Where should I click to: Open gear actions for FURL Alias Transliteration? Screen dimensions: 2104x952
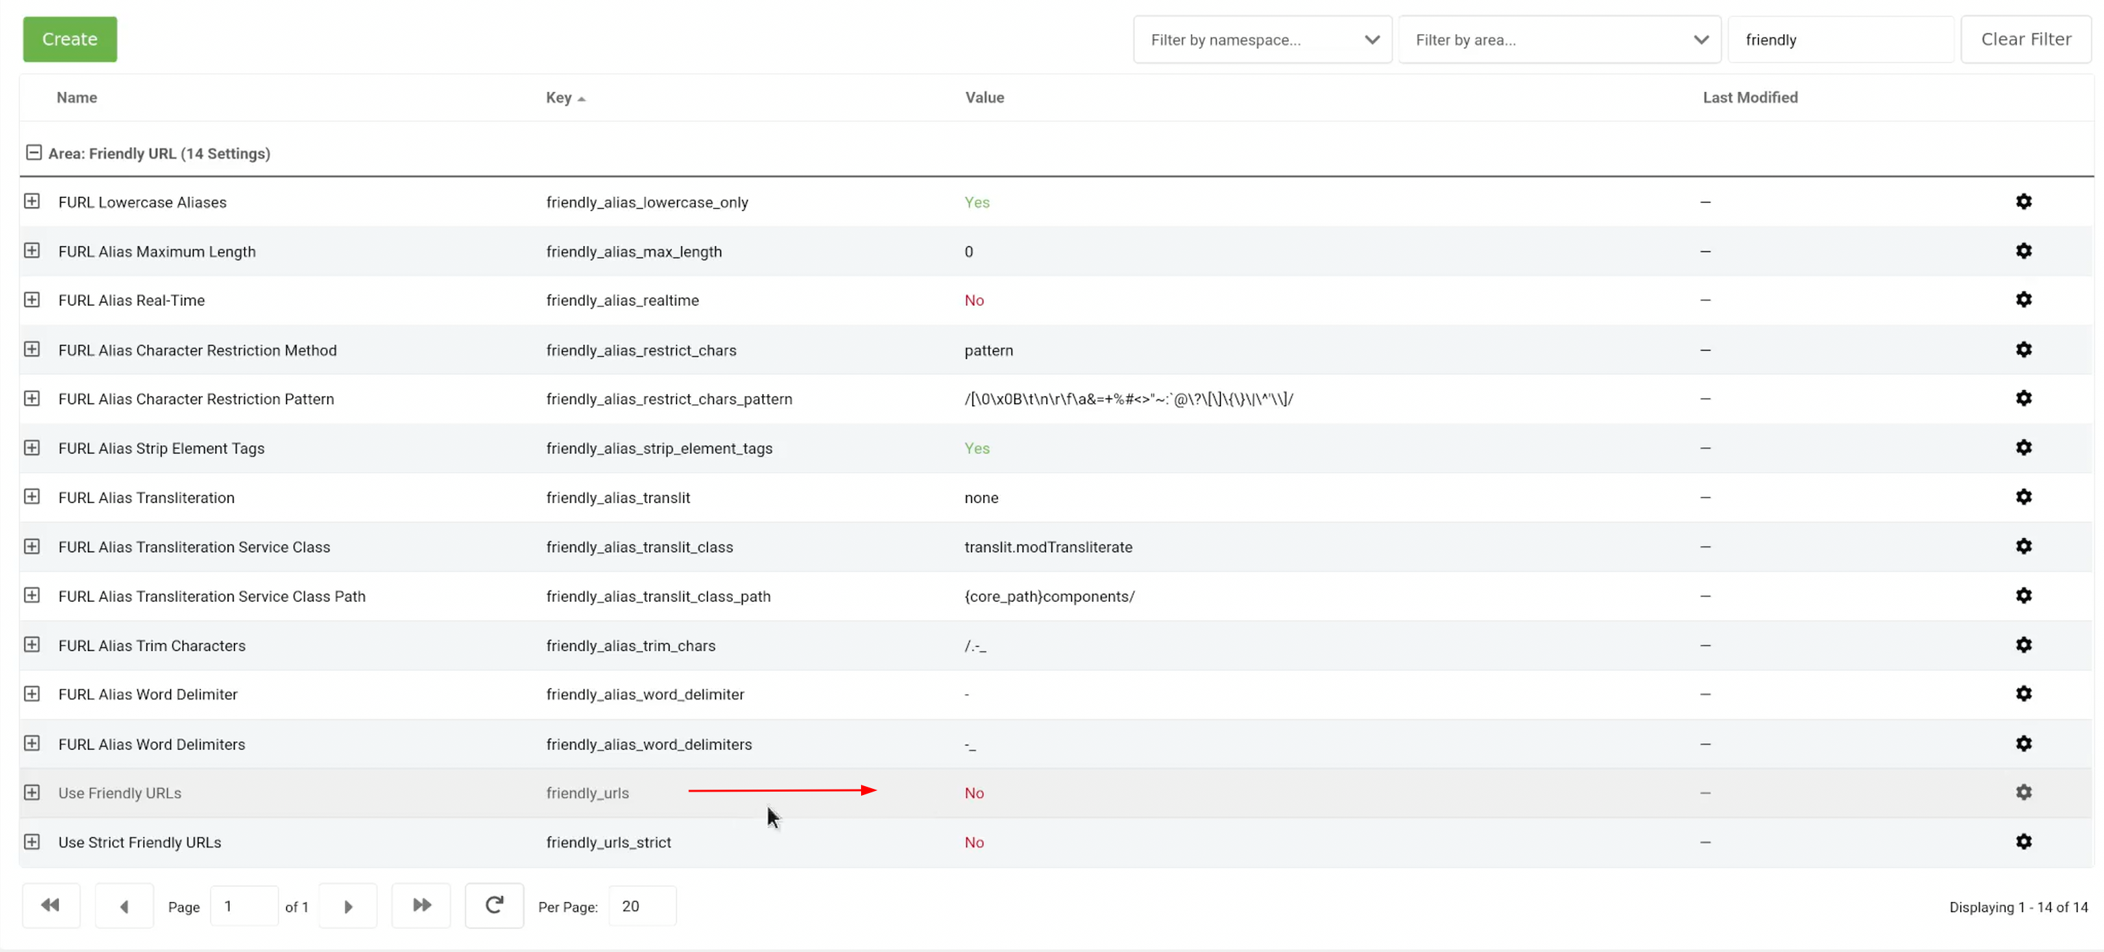coord(2022,496)
